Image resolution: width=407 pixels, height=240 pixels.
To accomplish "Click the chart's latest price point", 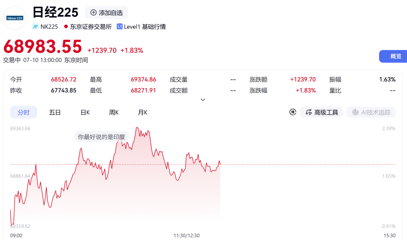I will 220,164.
